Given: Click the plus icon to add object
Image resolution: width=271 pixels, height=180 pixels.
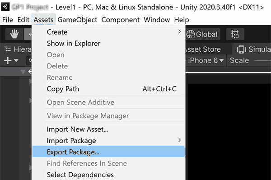Looking at the screenshot, I should pyautogui.click(x=8, y=61).
